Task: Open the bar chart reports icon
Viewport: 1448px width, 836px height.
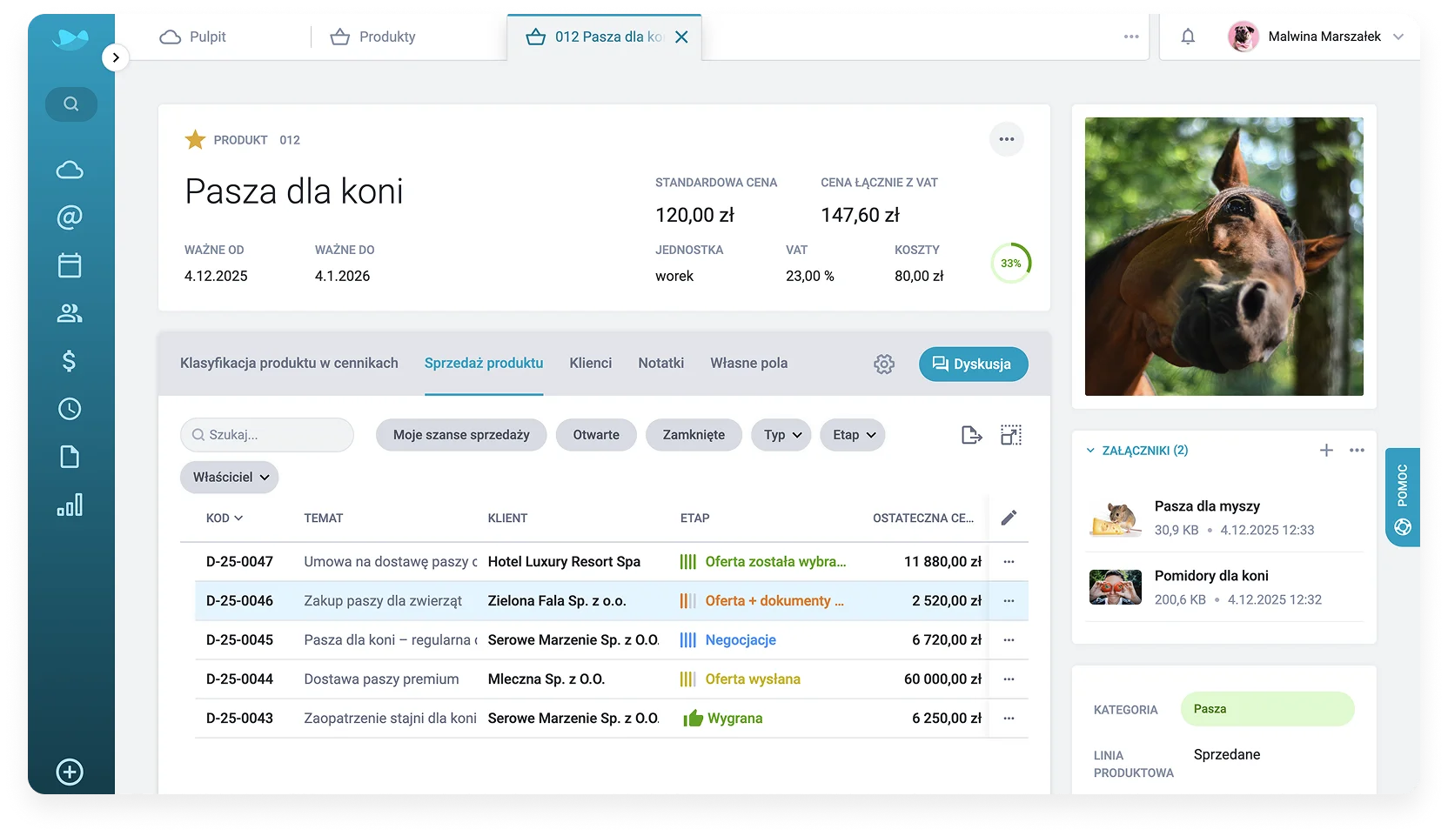Action: [70, 505]
